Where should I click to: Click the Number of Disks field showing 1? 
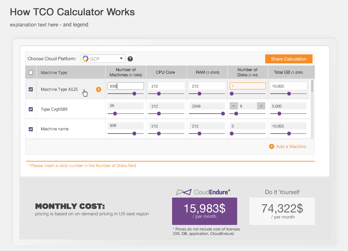(x=247, y=86)
